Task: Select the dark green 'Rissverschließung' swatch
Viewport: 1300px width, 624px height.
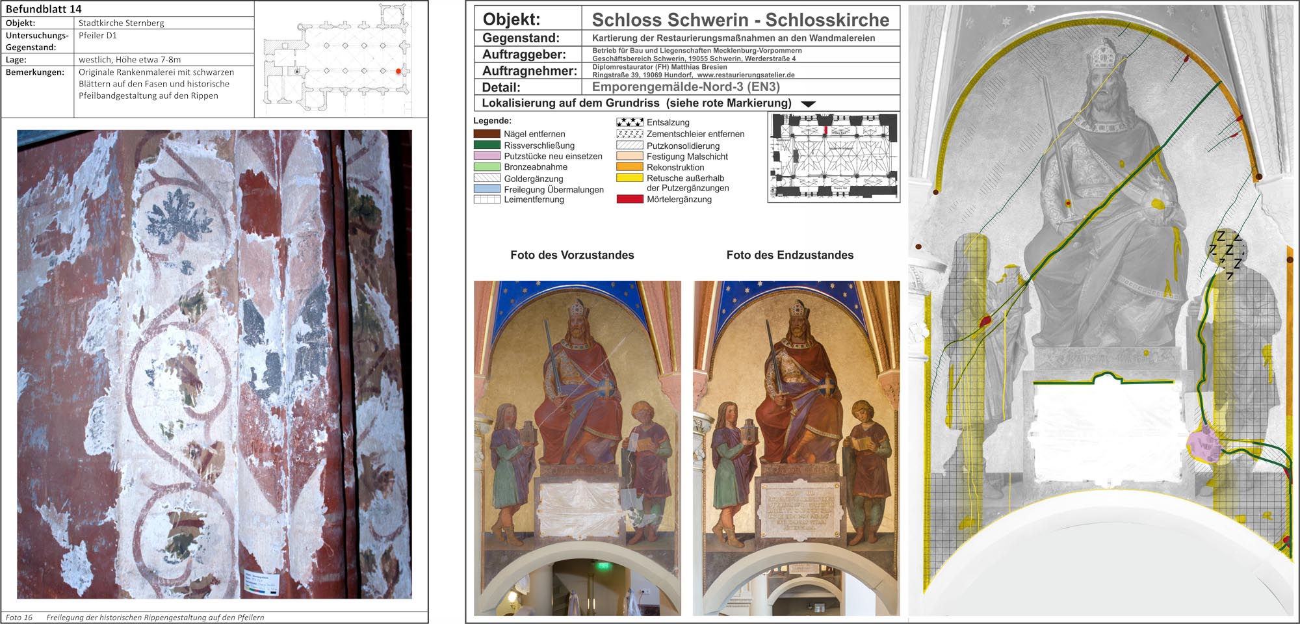Action: click(487, 145)
